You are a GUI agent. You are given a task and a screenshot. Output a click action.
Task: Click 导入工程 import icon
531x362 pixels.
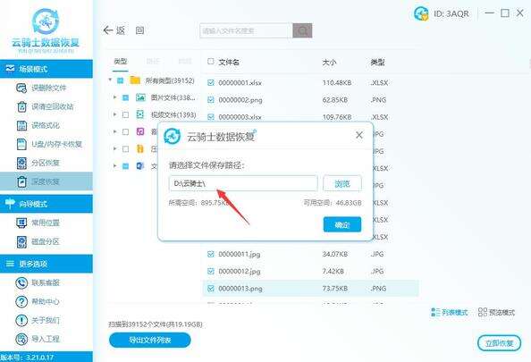(x=21, y=339)
